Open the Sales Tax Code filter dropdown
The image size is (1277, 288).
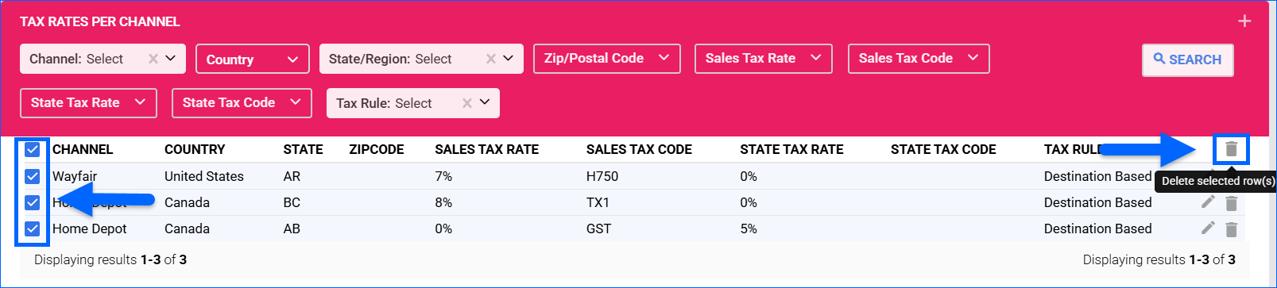919,59
